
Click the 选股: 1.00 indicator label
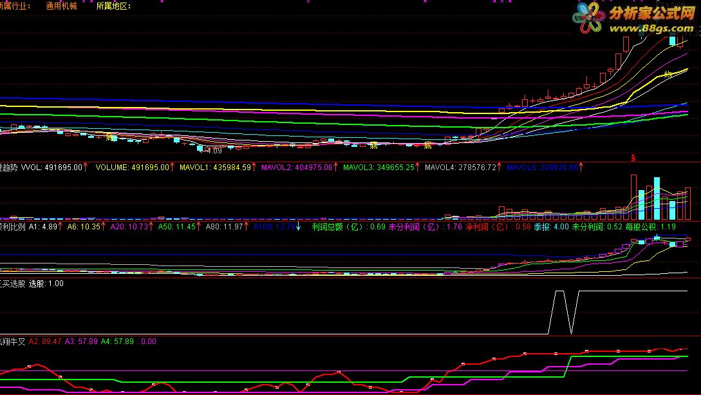[46, 284]
